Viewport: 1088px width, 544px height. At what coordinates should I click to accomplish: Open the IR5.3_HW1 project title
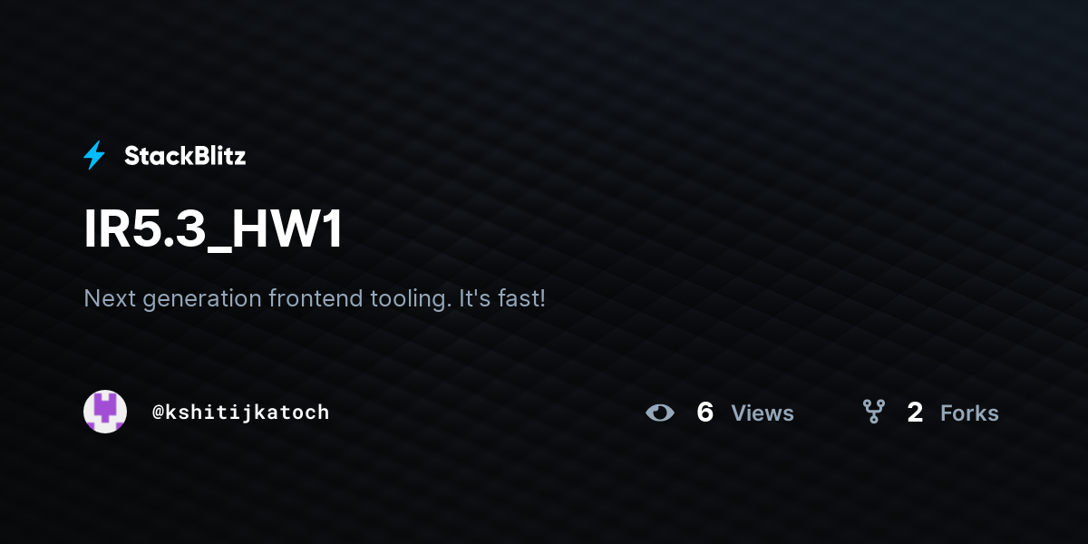click(x=214, y=230)
